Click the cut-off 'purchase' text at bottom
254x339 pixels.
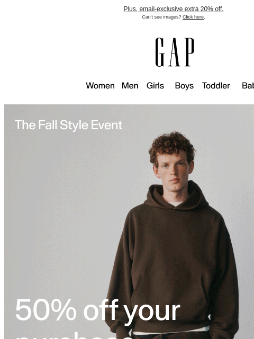pyautogui.click(x=75, y=335)
